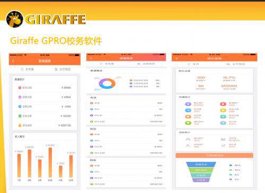Select the right filter tab on left screen
This screenshot has width=265, height=193.
click(x=63, y=69)
